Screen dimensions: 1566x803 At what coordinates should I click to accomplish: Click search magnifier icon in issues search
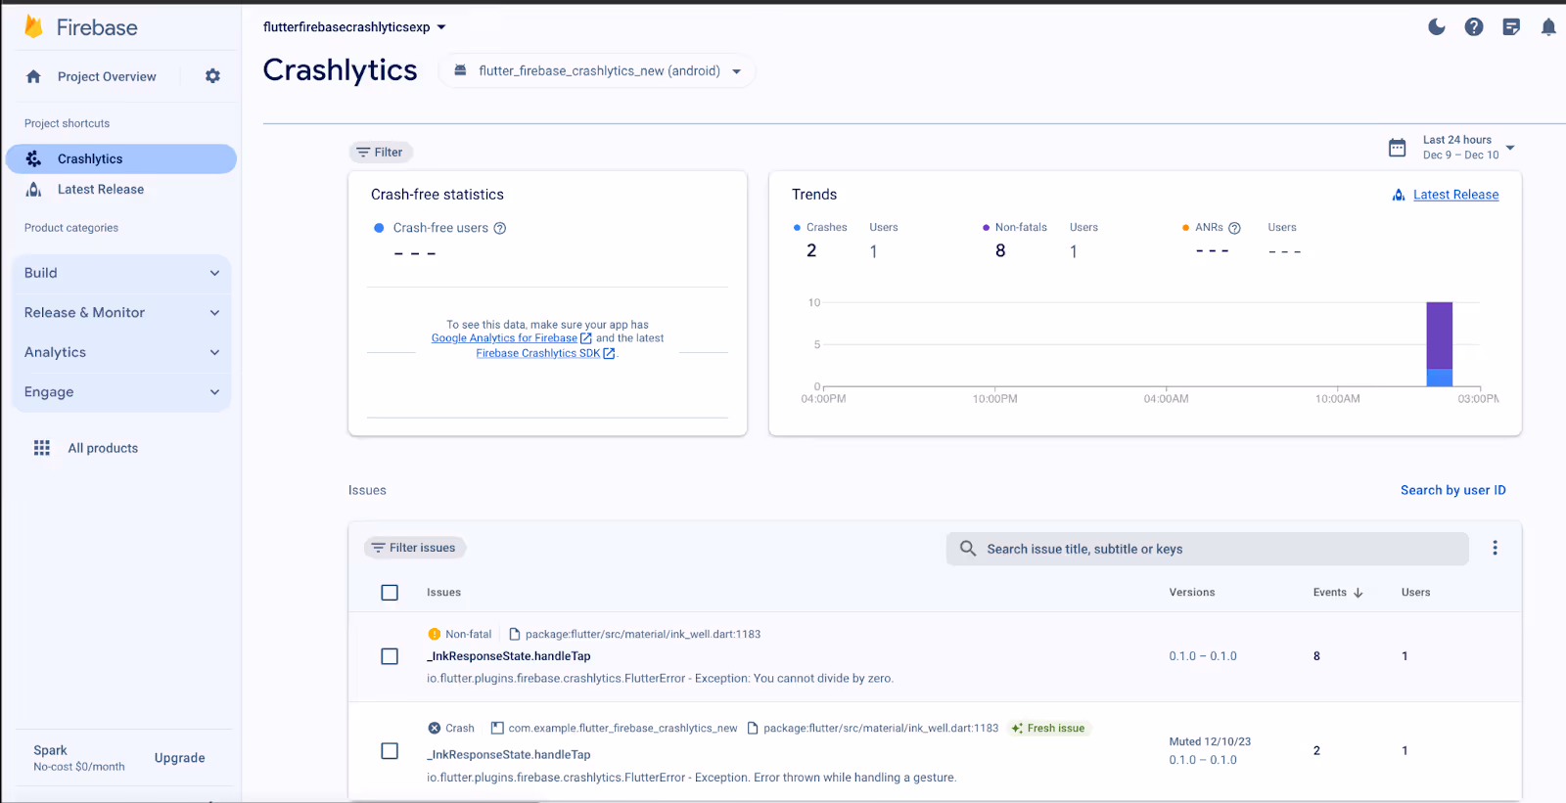coord(968,549)
